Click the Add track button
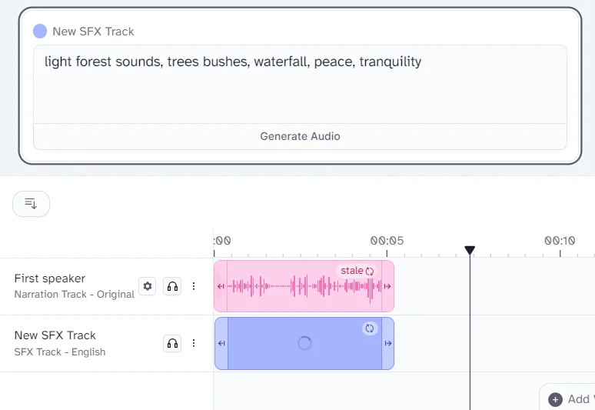Viewport: 595px width, 410px height. pos(568,398)
